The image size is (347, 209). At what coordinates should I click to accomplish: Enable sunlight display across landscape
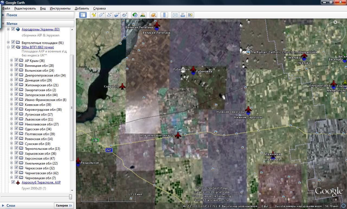pyautogui.click(x=142, y=15)
